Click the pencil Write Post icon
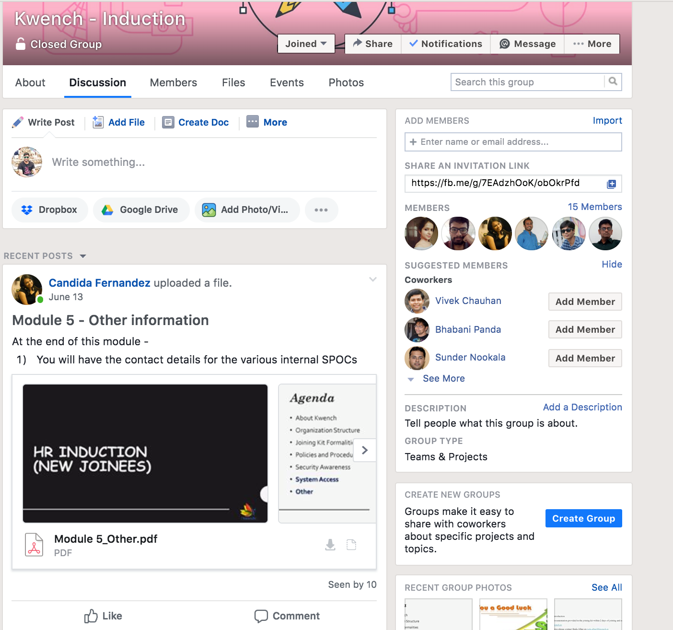 pyautogui.click(x=18, y=122)
